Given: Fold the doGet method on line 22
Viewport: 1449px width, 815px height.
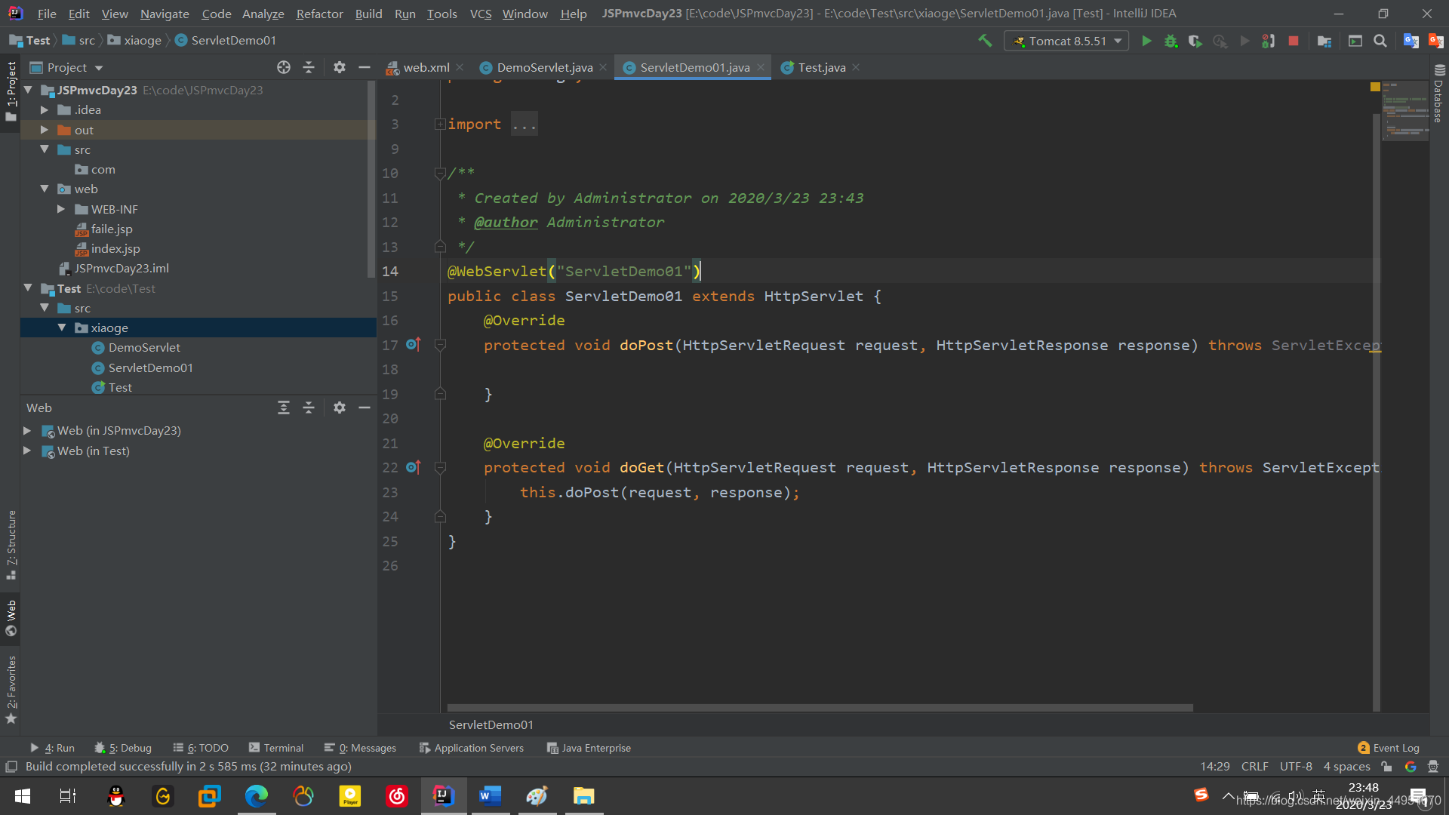Looking at the screenshot, I should click(440, 468).
